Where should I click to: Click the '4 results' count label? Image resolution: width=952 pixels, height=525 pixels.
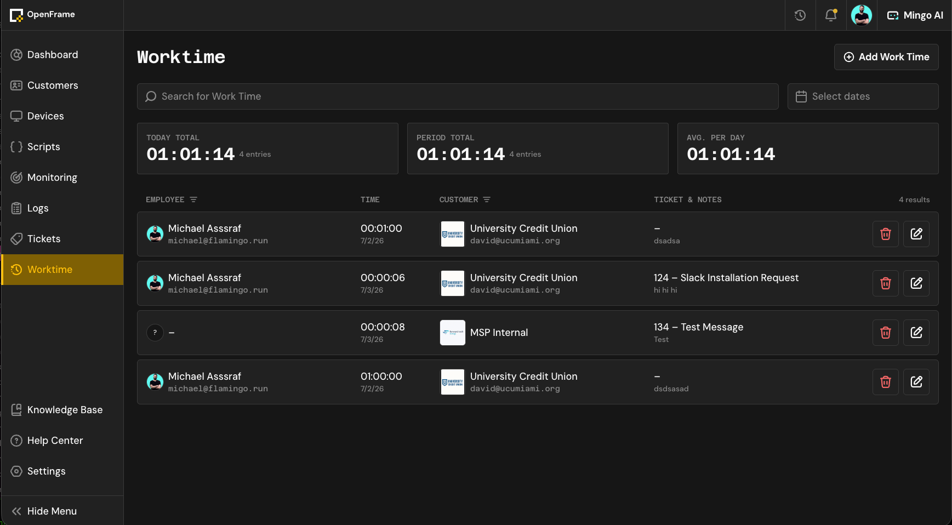[914, 199]
